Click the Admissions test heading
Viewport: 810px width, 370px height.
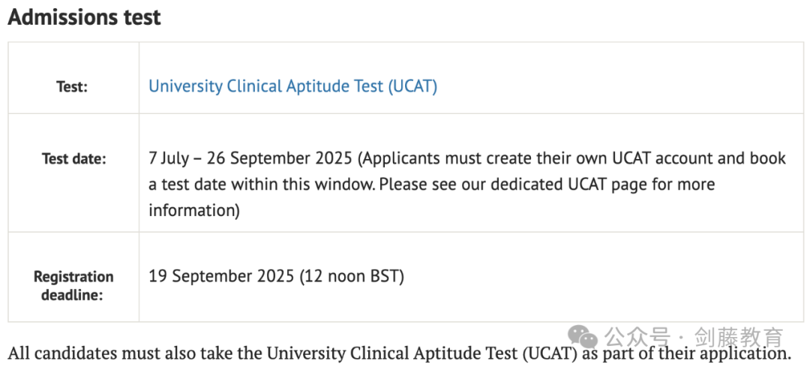point(84,17)
